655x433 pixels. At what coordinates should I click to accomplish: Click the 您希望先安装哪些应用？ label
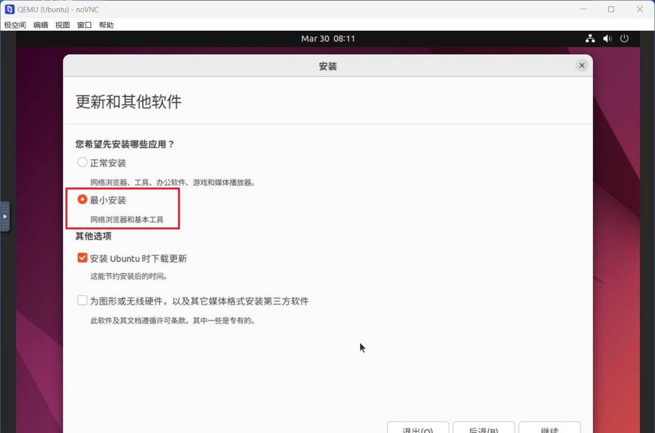(125, 144)
